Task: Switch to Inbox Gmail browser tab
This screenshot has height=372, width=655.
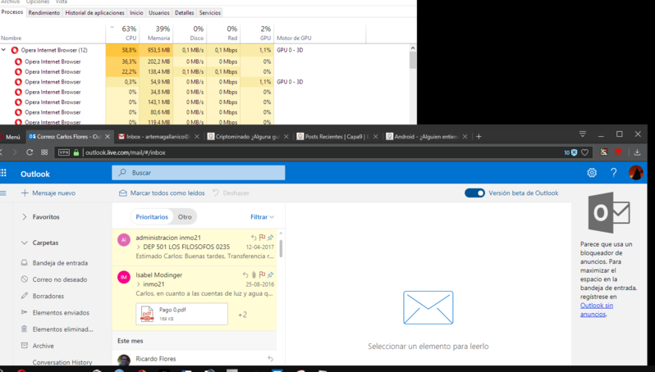Action: [158, 136]
